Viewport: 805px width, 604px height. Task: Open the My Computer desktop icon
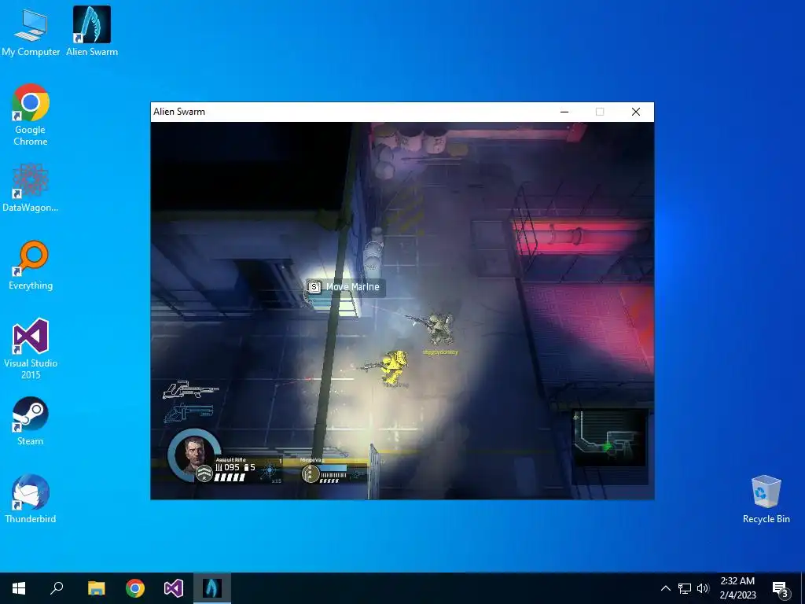tap(31, 32)
